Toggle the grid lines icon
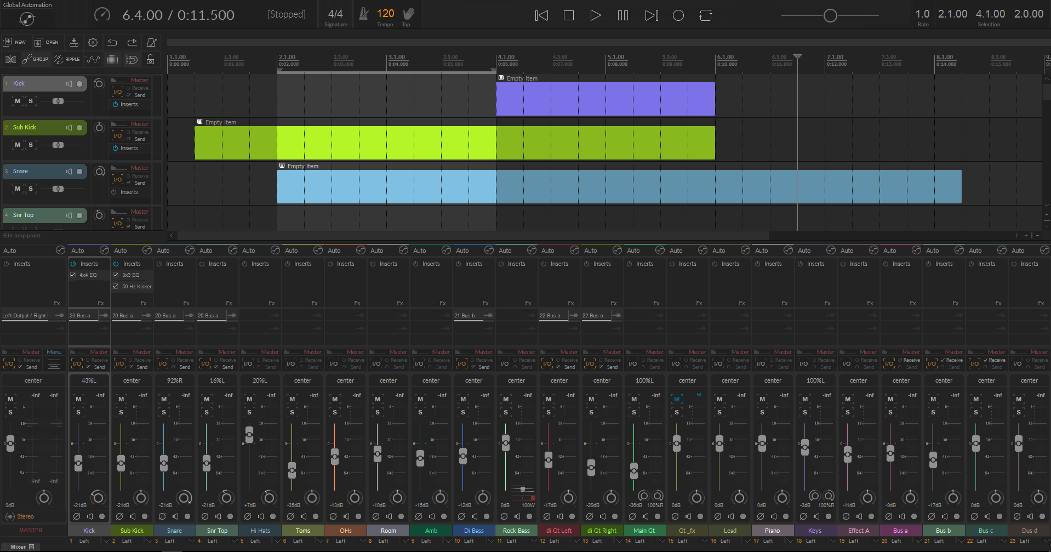The height and width of the screenshot is (552, 1051). point(112,59)
